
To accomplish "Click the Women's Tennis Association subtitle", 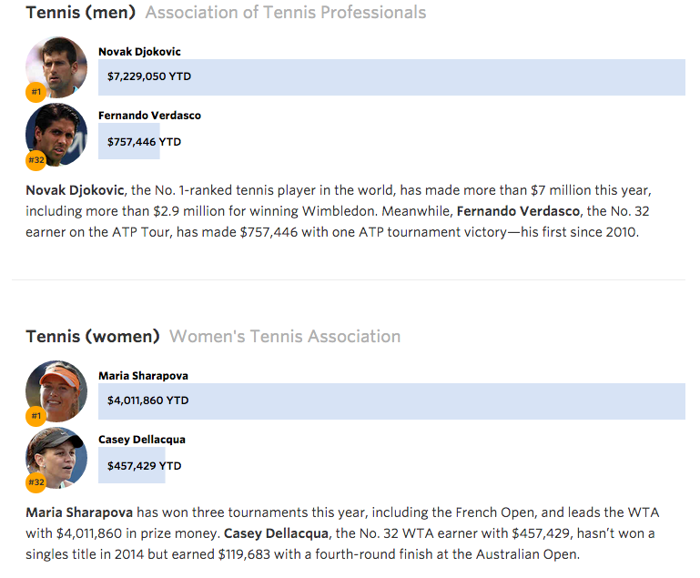I will 285,337.
